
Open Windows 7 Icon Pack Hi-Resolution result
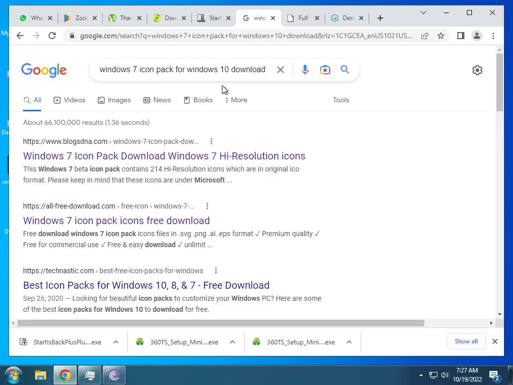[x=164, y=156]
